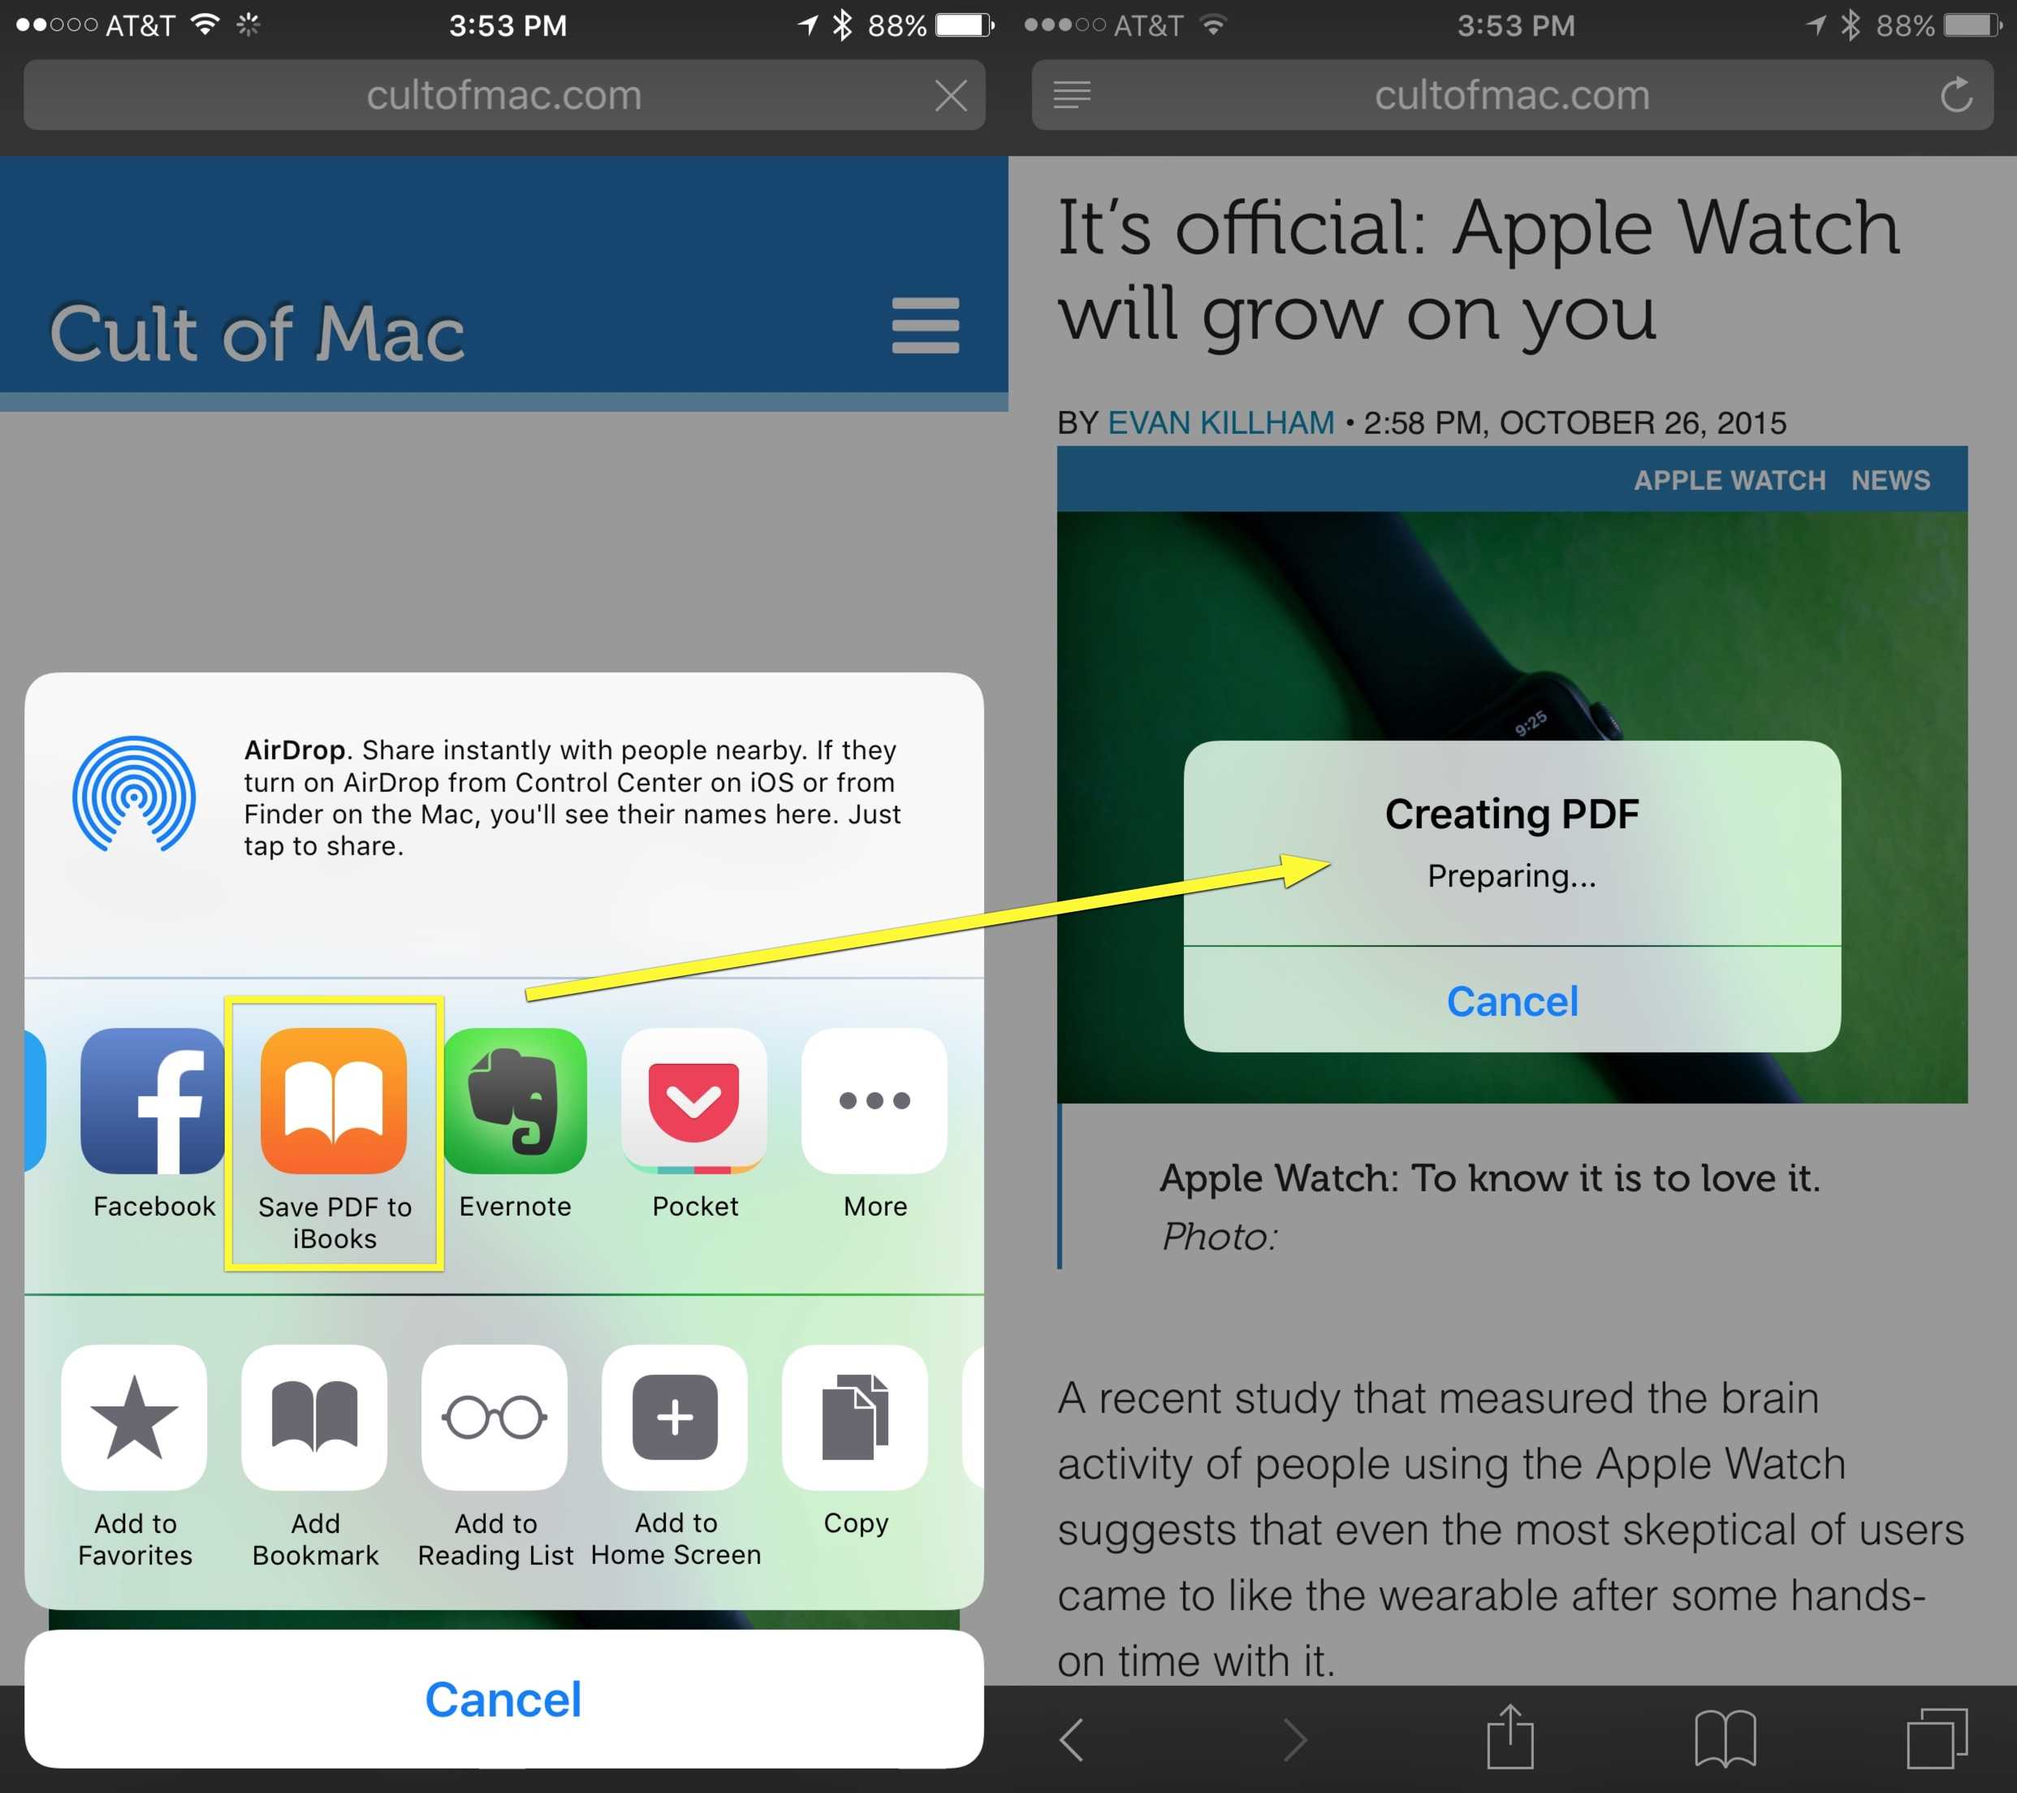The height and width of the screenshot is (1793, 2017).
Task: Tap the Safari share button
Action: click(x=1514, y=1746)
